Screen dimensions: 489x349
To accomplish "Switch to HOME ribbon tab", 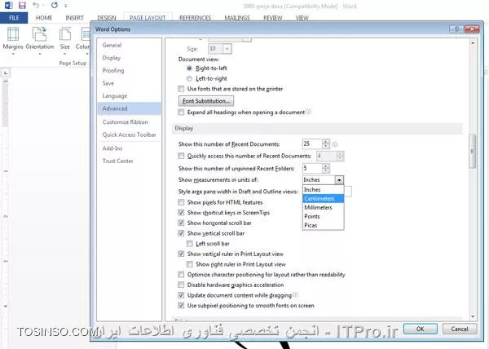I will [x=44, y=18].
